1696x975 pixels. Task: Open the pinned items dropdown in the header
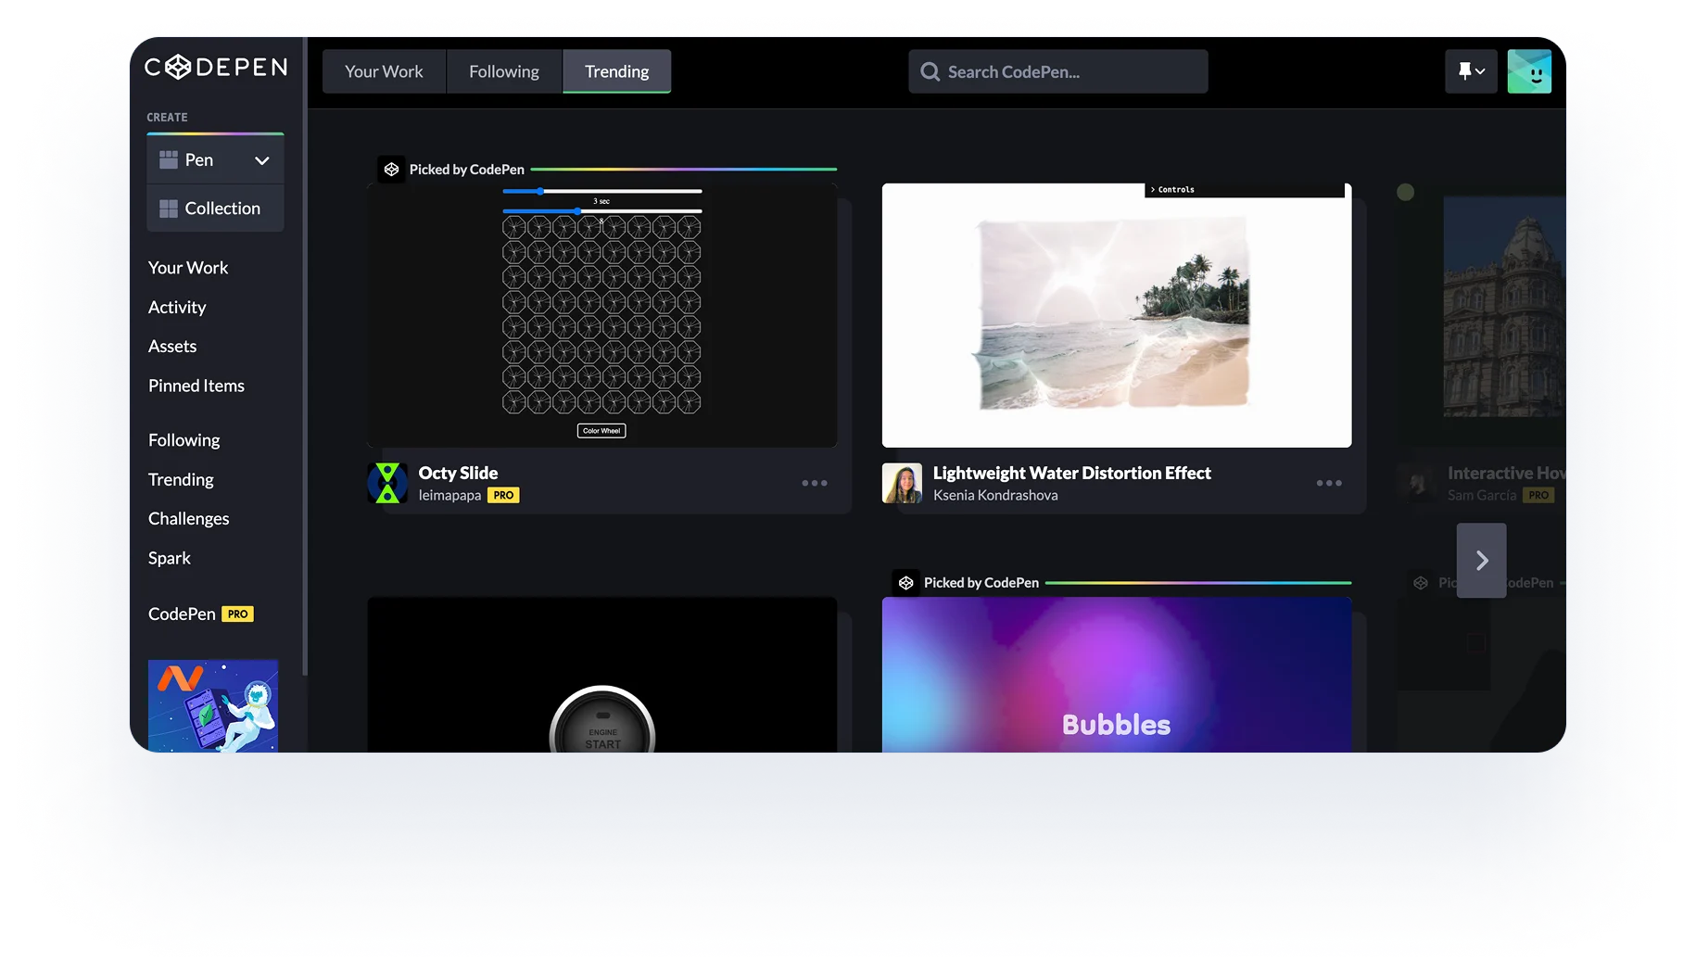1471,71
